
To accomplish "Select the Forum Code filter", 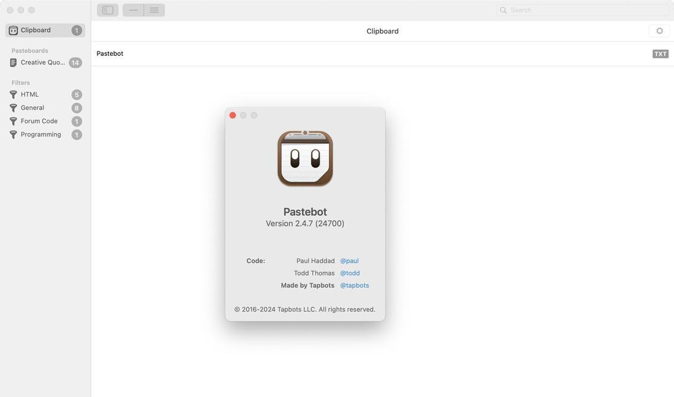I will (x=45, y=121).
